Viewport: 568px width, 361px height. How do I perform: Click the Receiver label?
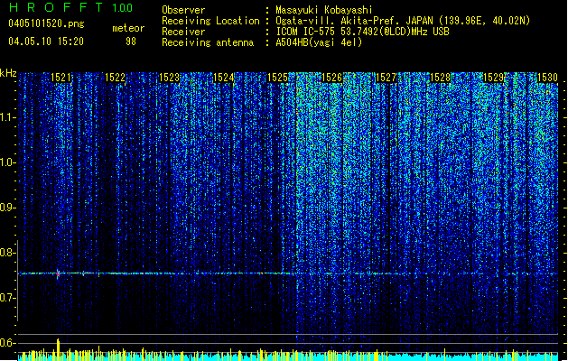(x=183, y=32)
